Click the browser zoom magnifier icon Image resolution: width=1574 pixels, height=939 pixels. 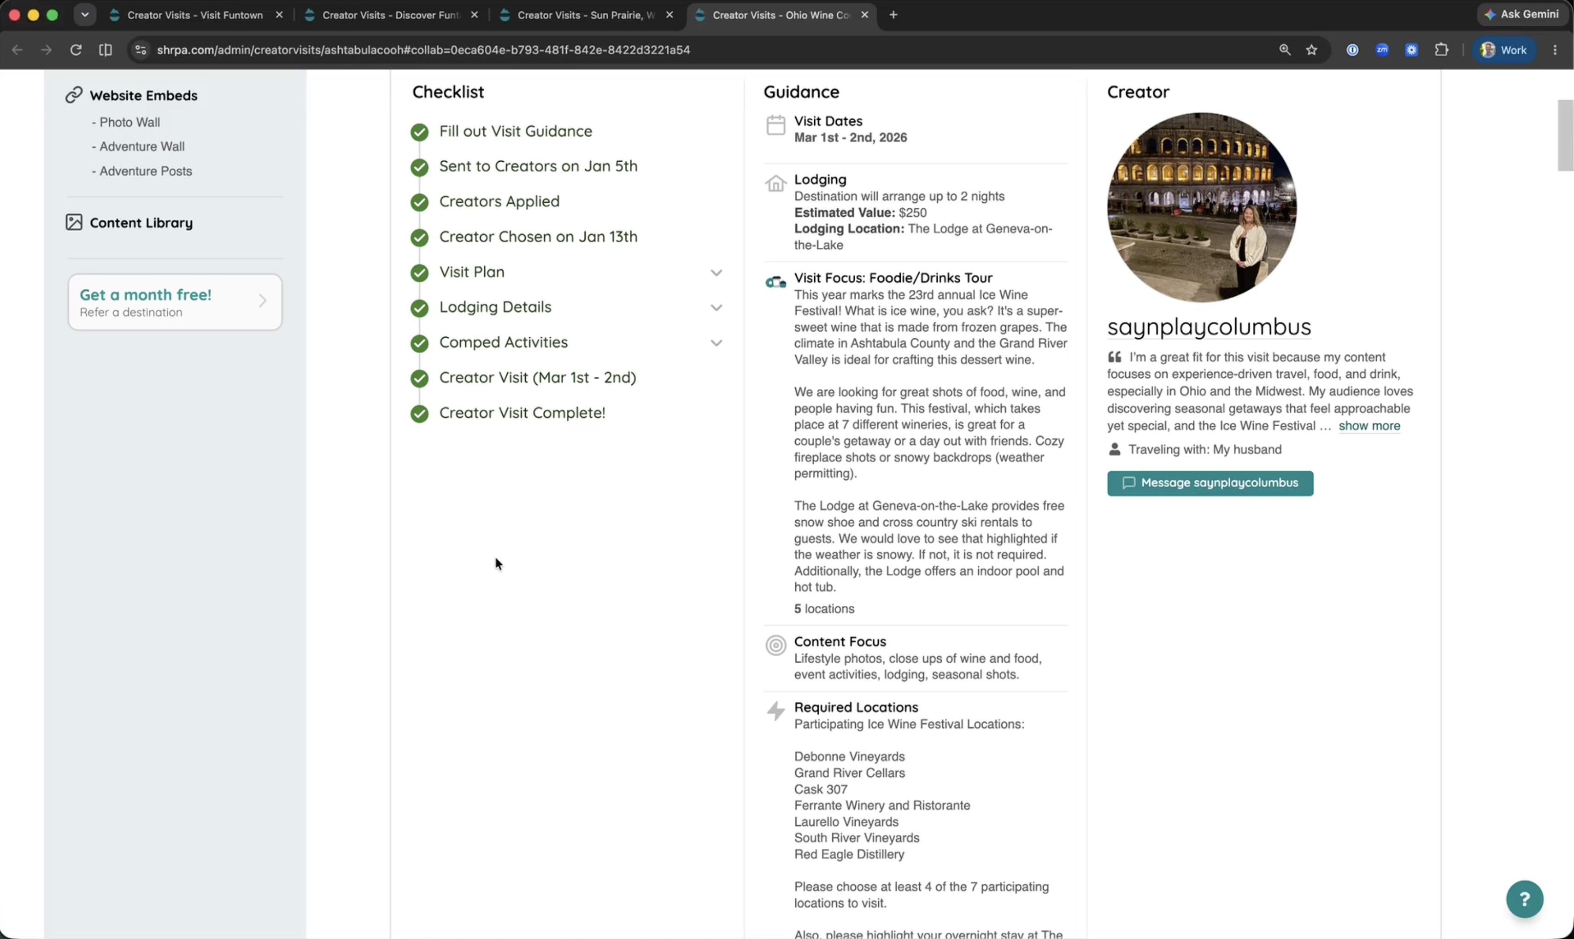tap(1285, 49)
